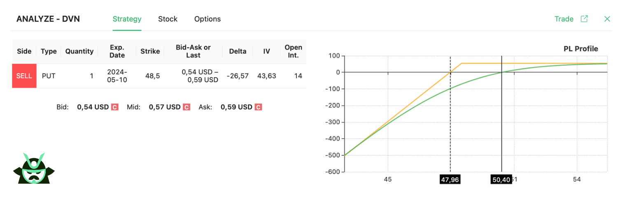Switch to the Strategy tab
The width and height of the screenshot is (625, 198).
[127, 19]
